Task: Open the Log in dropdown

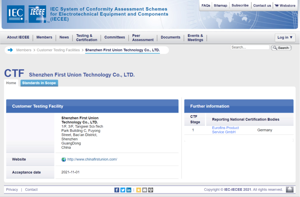Action: [x=285, y=38]
